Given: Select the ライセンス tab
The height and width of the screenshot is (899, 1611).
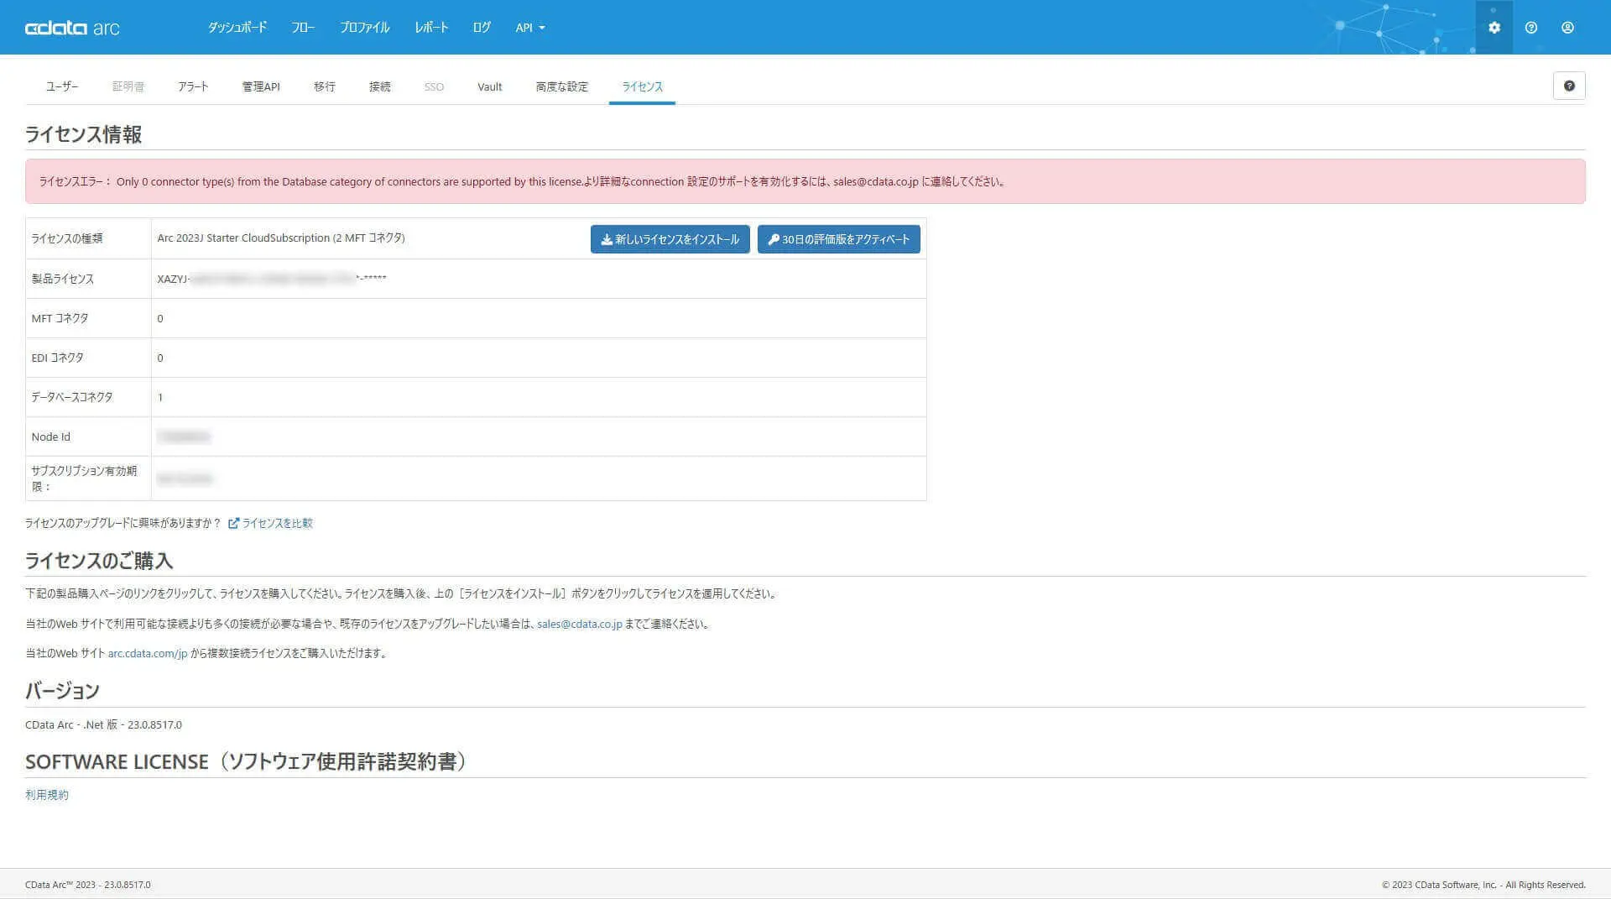Looking at the screenshot, I should [x=642, y=86].
